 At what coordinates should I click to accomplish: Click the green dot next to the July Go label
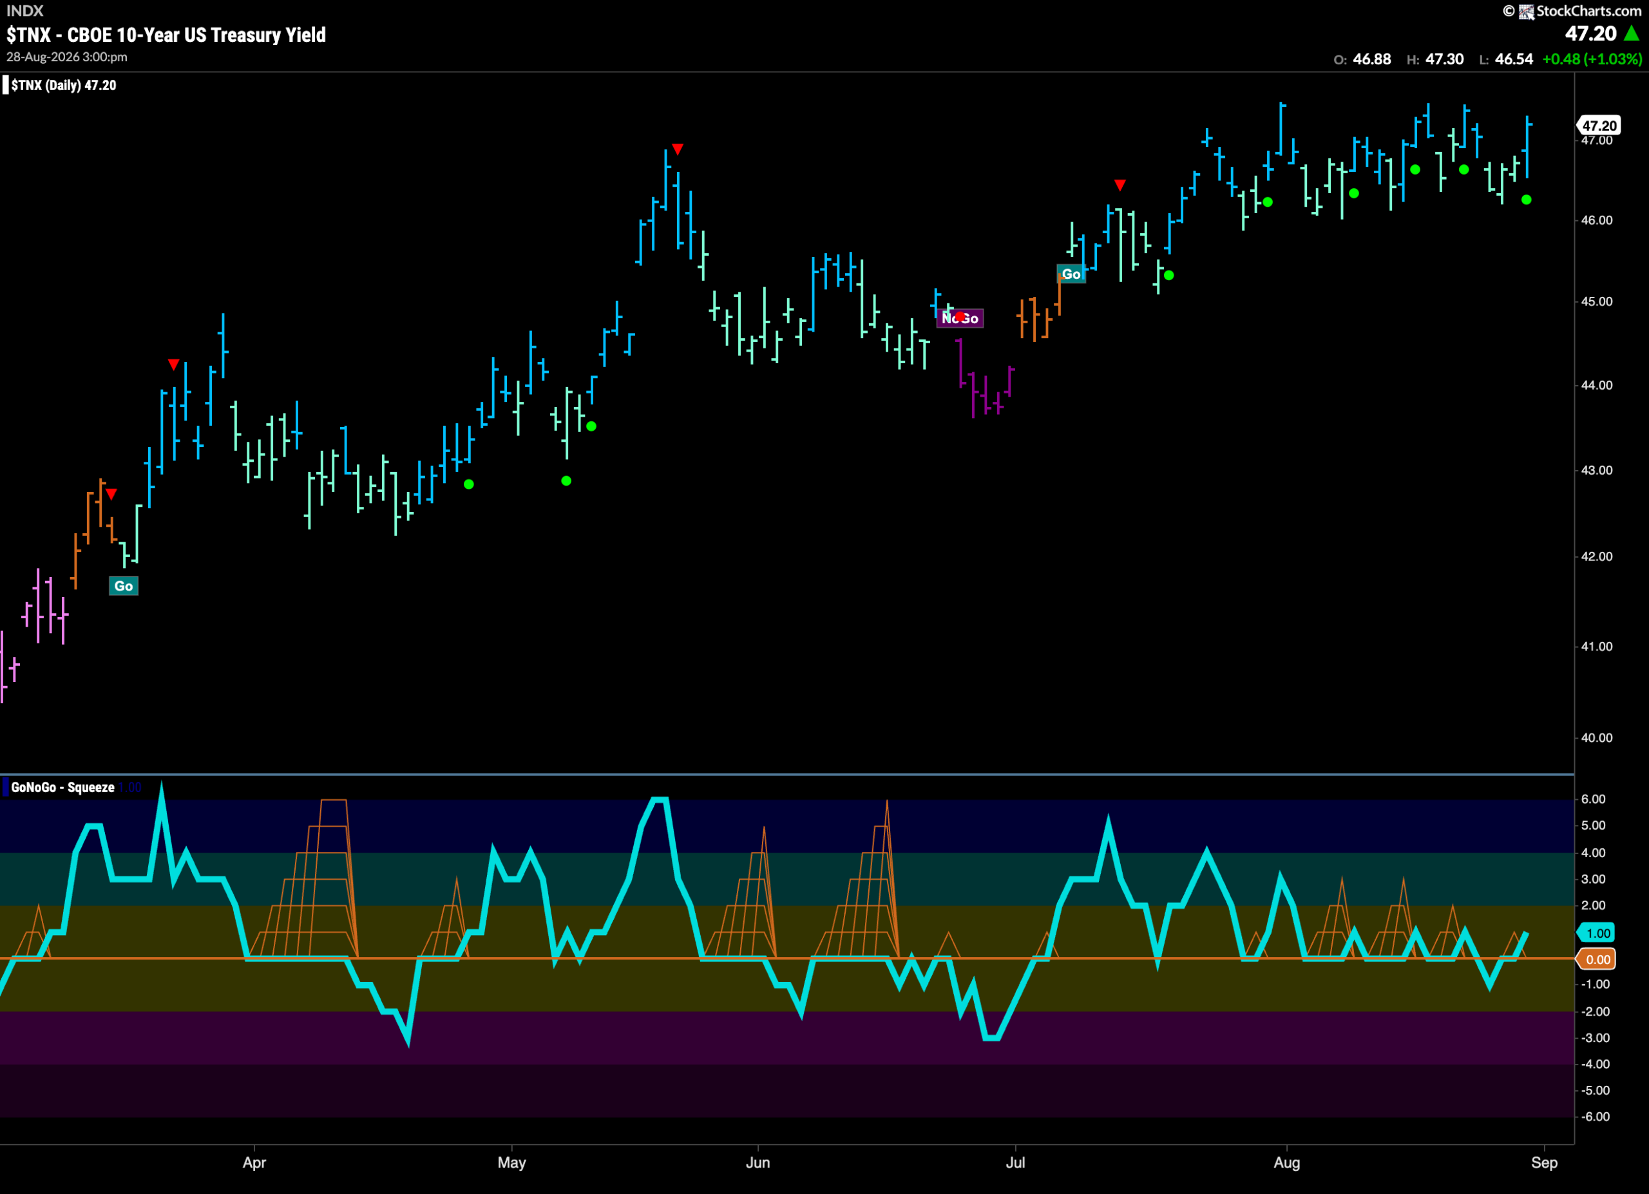tap(1169, 276)
